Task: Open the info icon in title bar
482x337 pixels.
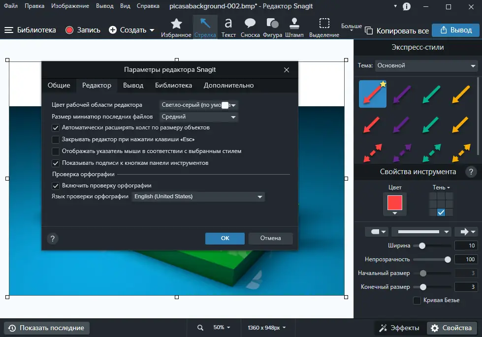Action: [406, 6]
